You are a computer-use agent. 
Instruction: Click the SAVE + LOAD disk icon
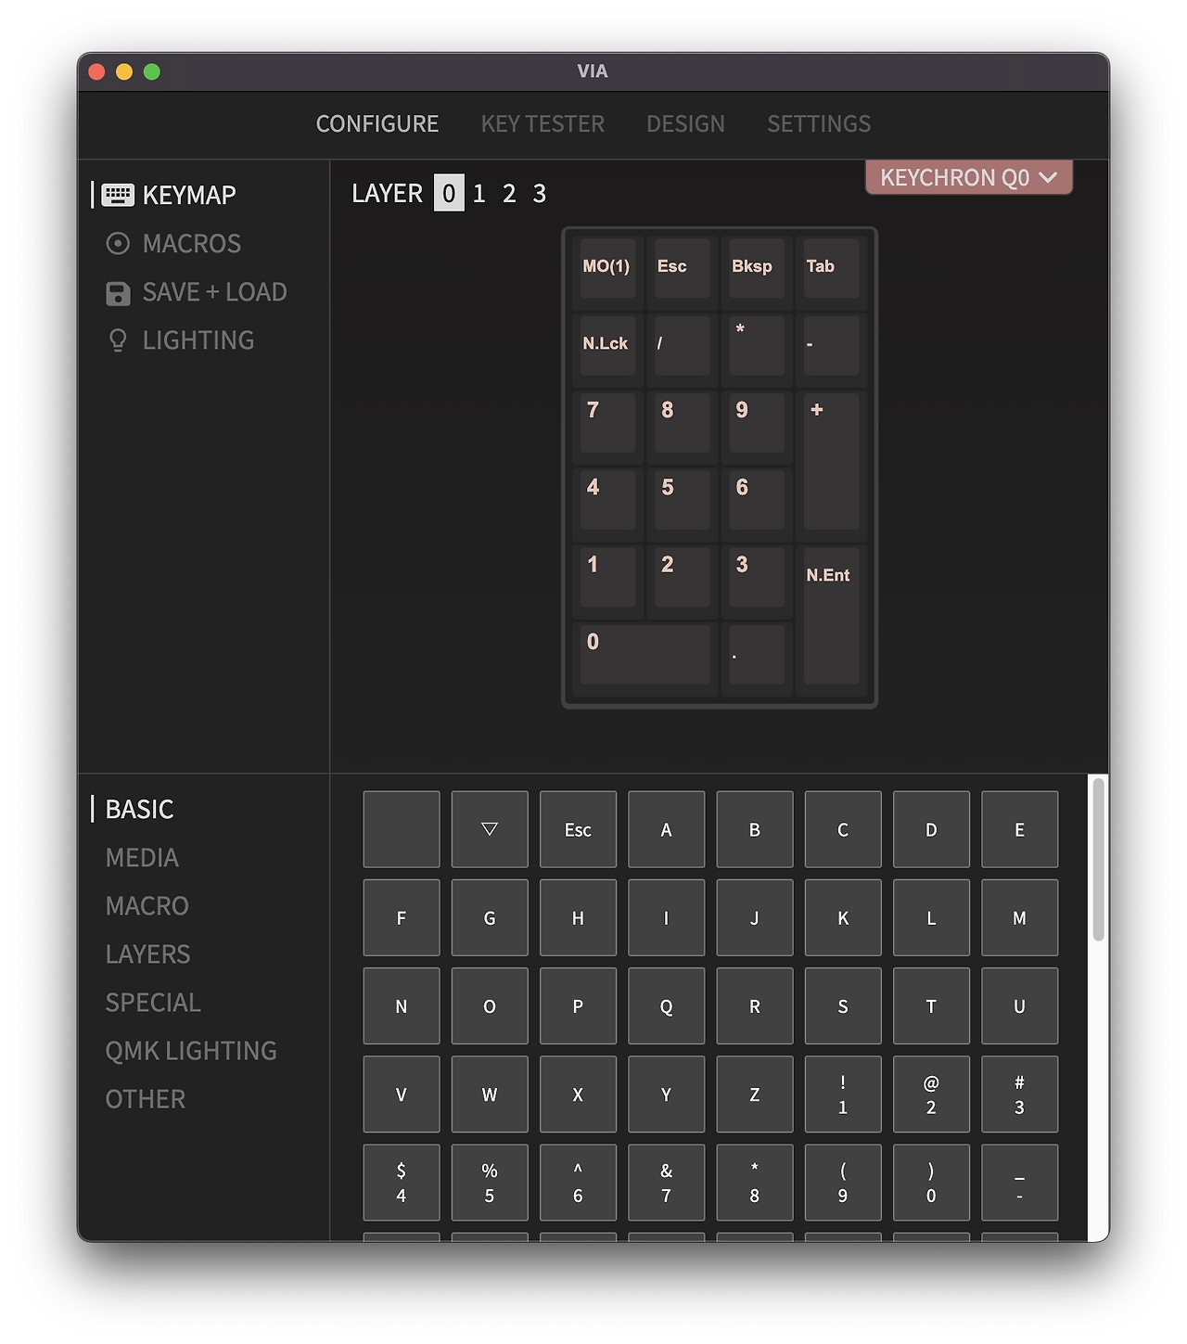click(x=118, y=292)
